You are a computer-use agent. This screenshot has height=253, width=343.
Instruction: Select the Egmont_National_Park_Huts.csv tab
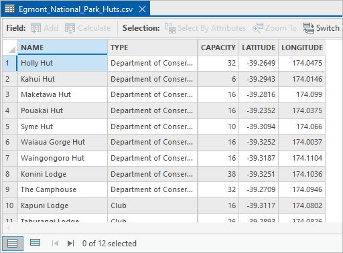[76, 9]
